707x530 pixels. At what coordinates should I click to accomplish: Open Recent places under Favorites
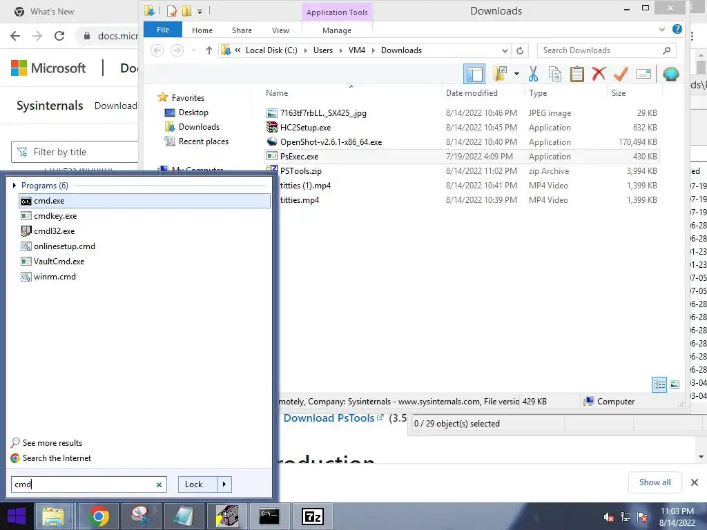tap(204, 141)
